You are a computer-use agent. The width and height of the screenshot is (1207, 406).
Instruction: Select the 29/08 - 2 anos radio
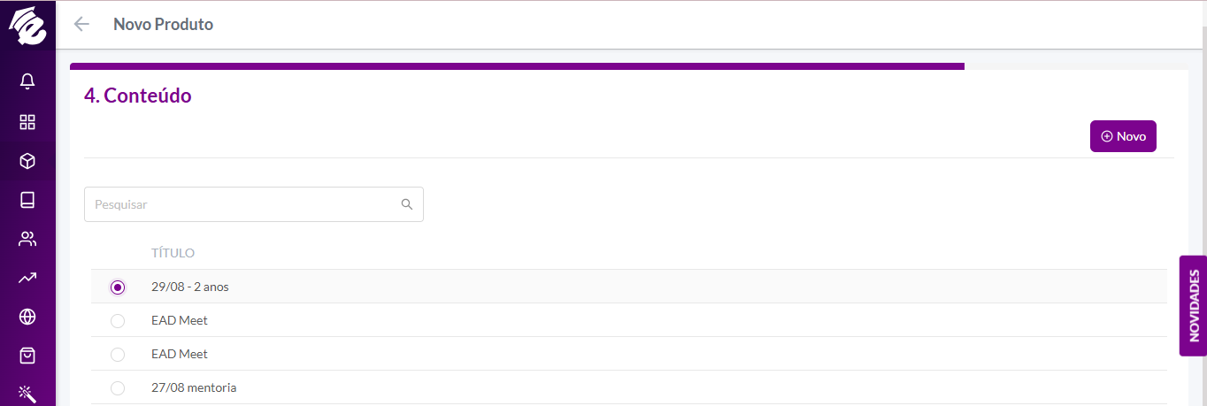pos(118,287)
